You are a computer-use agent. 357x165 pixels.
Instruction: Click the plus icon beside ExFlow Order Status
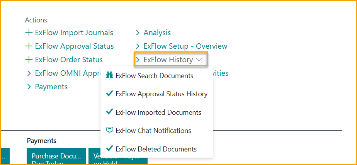[x=29, y=60]
